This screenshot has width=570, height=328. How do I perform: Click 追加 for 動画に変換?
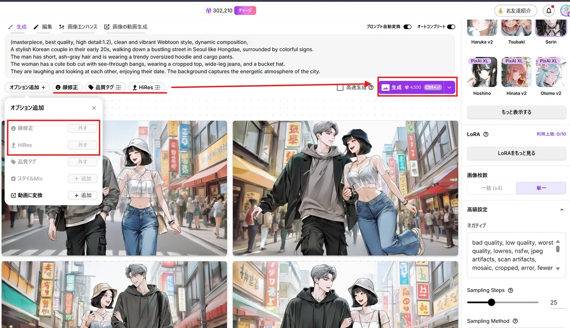pos(83,195)
